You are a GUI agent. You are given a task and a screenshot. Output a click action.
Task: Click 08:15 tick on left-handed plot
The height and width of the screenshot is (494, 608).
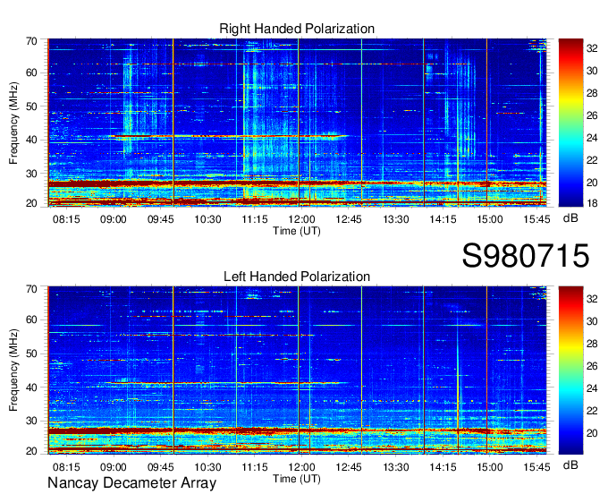[66, 467]
